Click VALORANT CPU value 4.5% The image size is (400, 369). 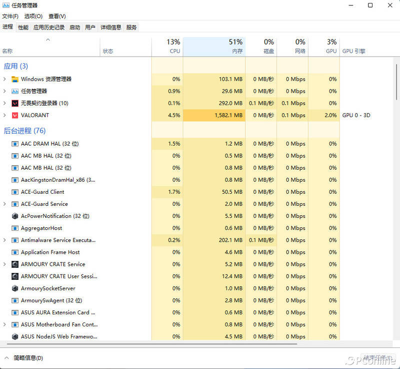[x=174, y=116]
